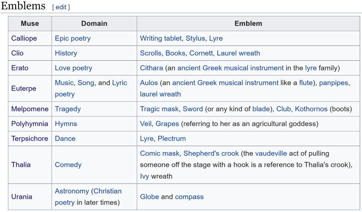The image size is (362, 212).
Task: Click the Cornett link
Action: click(201, 53)
